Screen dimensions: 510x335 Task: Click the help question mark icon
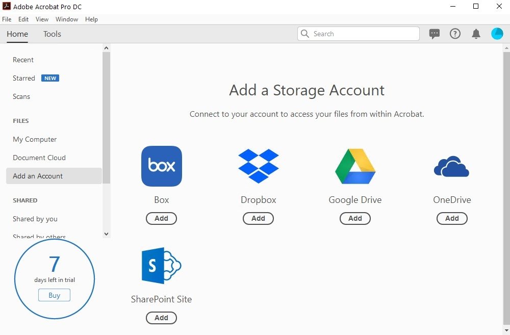pyautogui.click(x=455, y=34)
